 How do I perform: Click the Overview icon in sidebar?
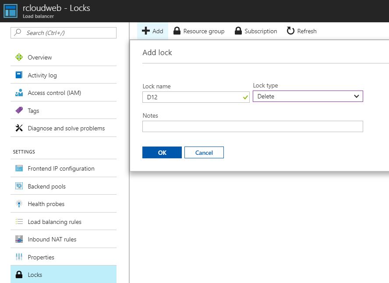click(x=19, y=57)
